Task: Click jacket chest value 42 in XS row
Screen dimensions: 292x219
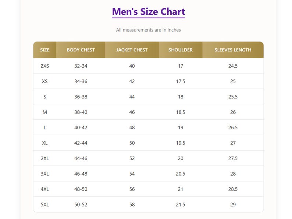Action: tap(132, 81)
